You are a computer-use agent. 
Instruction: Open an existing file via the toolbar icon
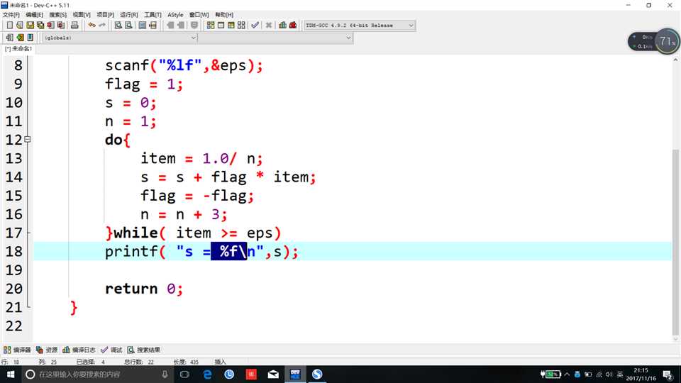[20, 26]
